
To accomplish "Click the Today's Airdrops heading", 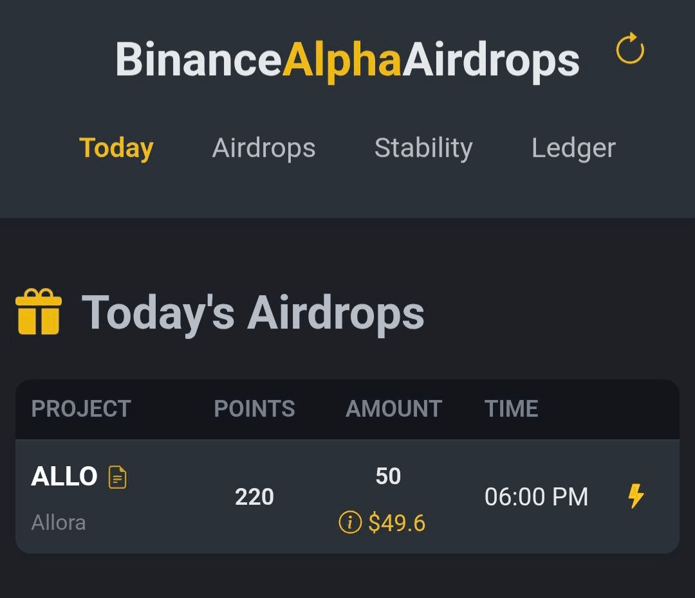I will coord(253,313).
